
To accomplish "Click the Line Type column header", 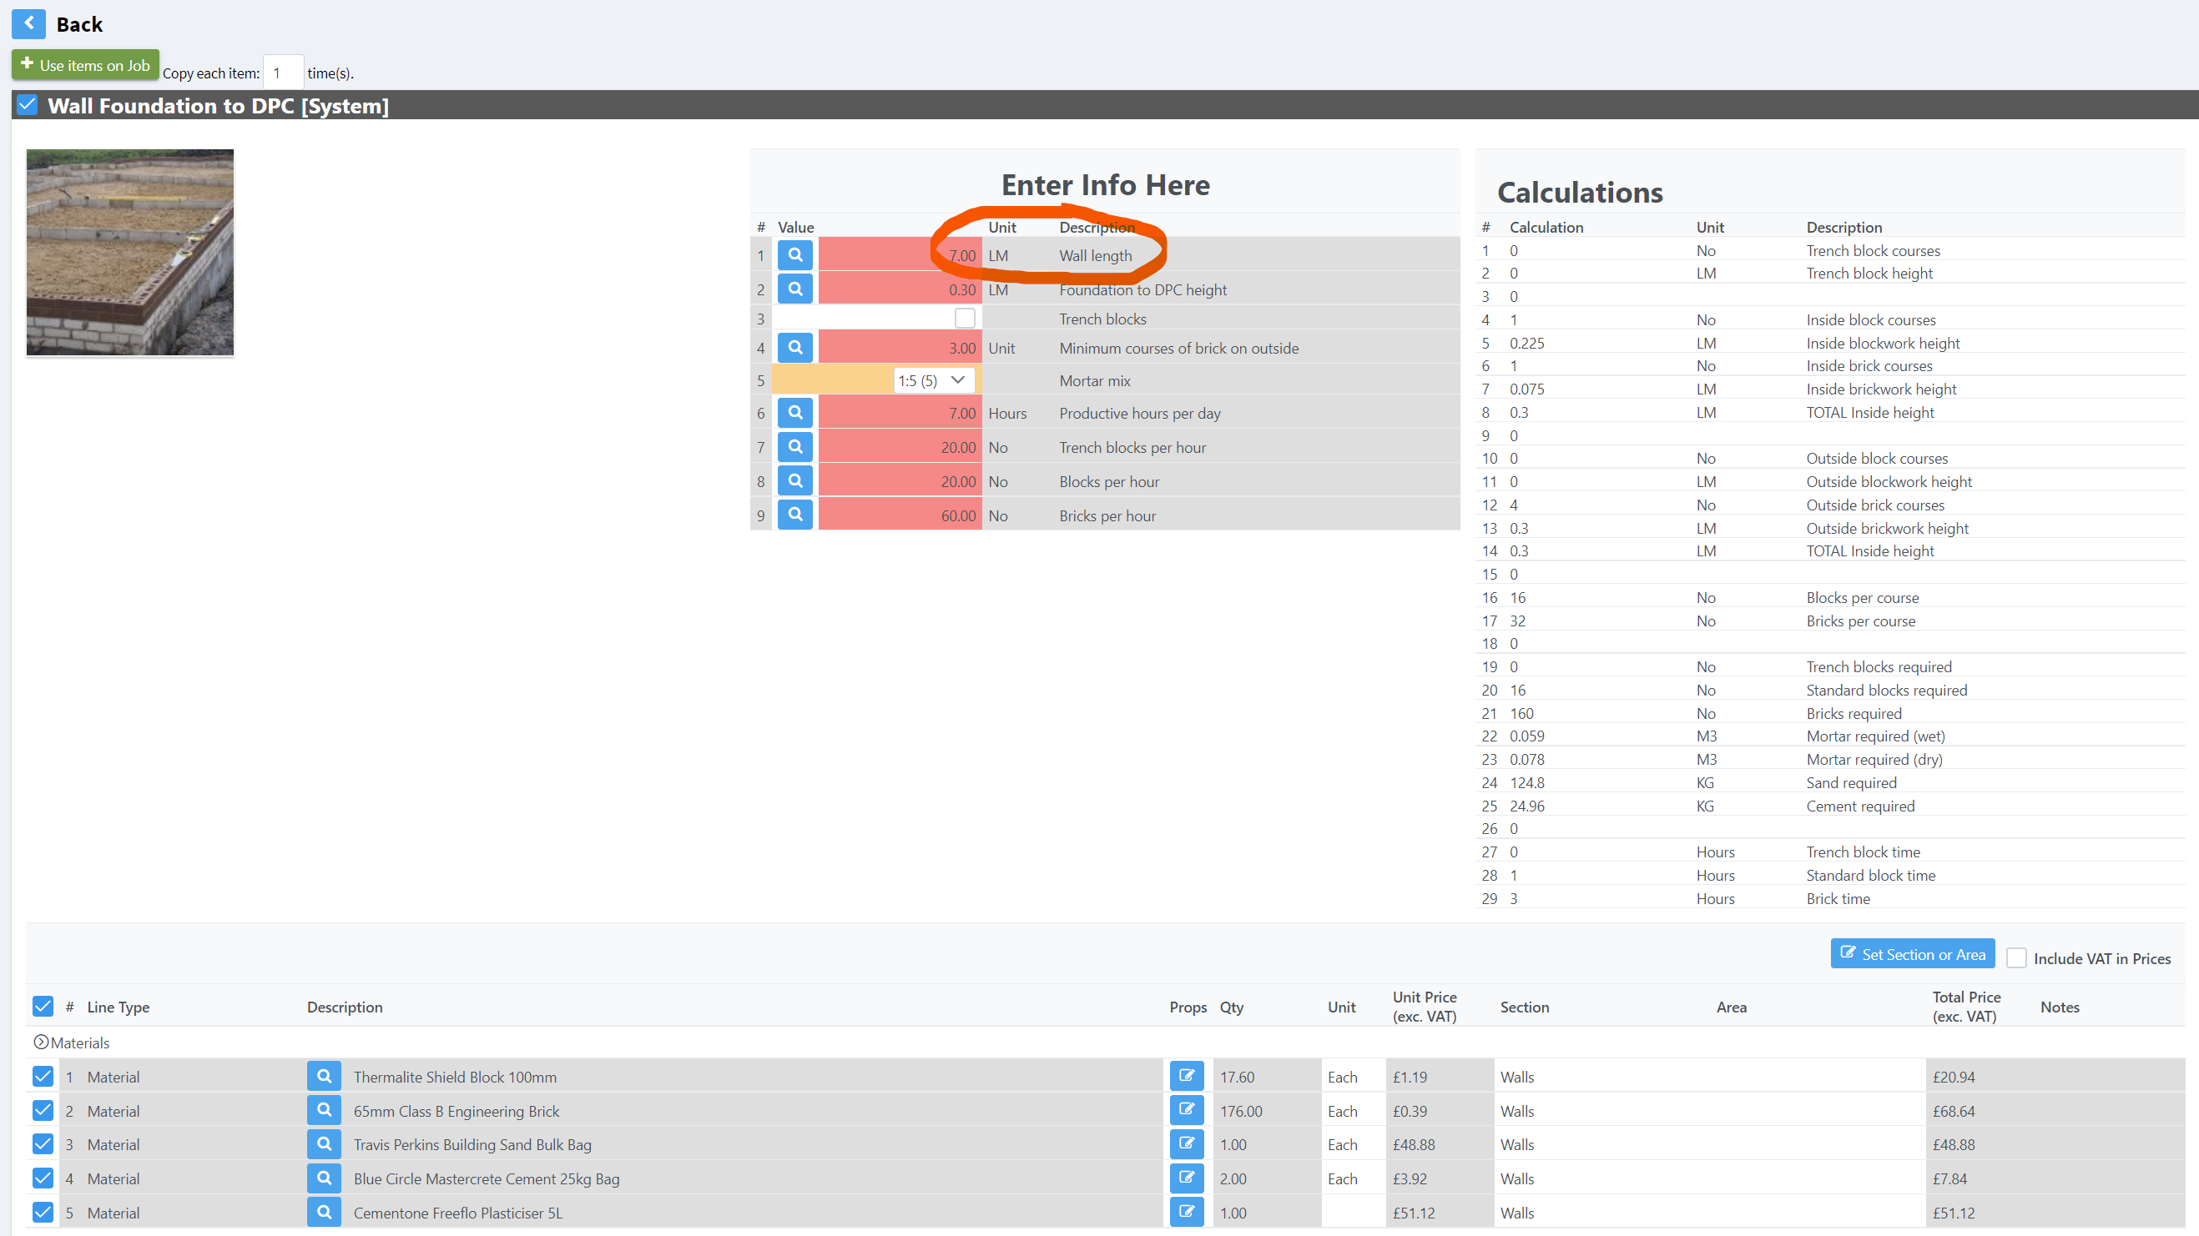I will click(x=118, y=1007).
